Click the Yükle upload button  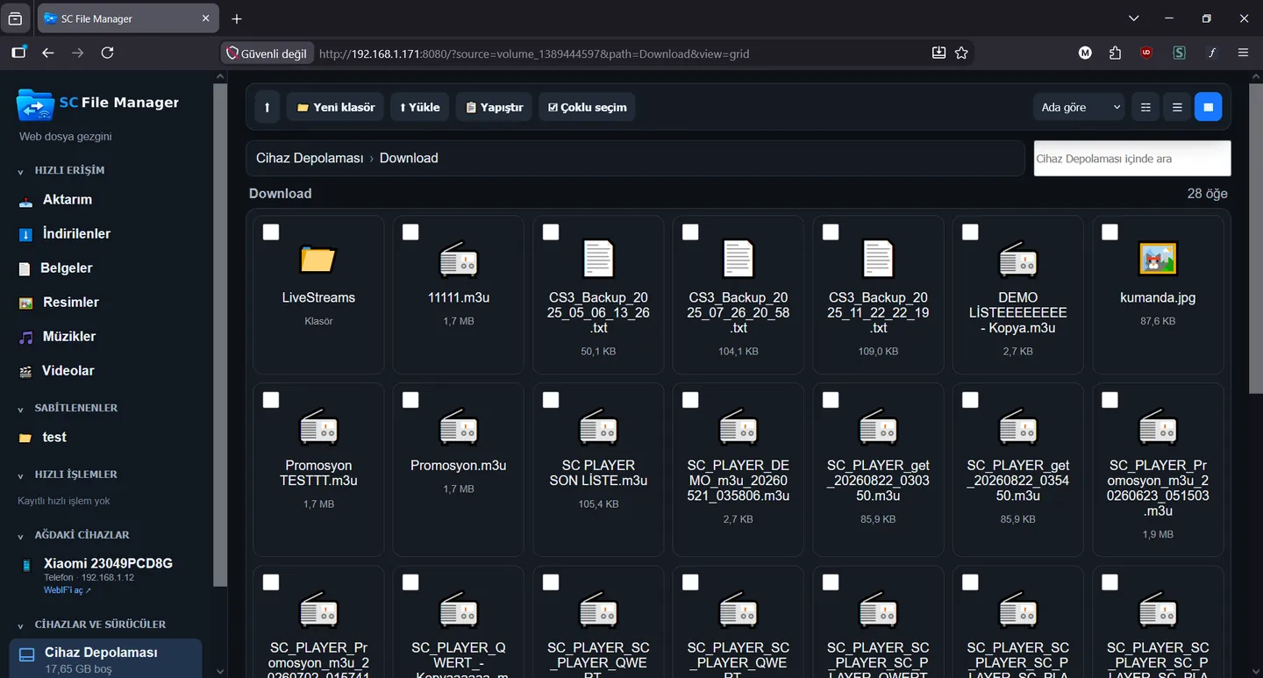419,107
